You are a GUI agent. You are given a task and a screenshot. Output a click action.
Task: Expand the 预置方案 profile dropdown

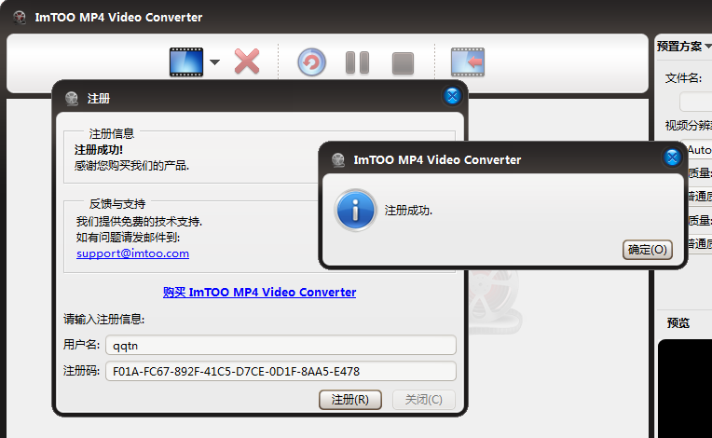684,46
